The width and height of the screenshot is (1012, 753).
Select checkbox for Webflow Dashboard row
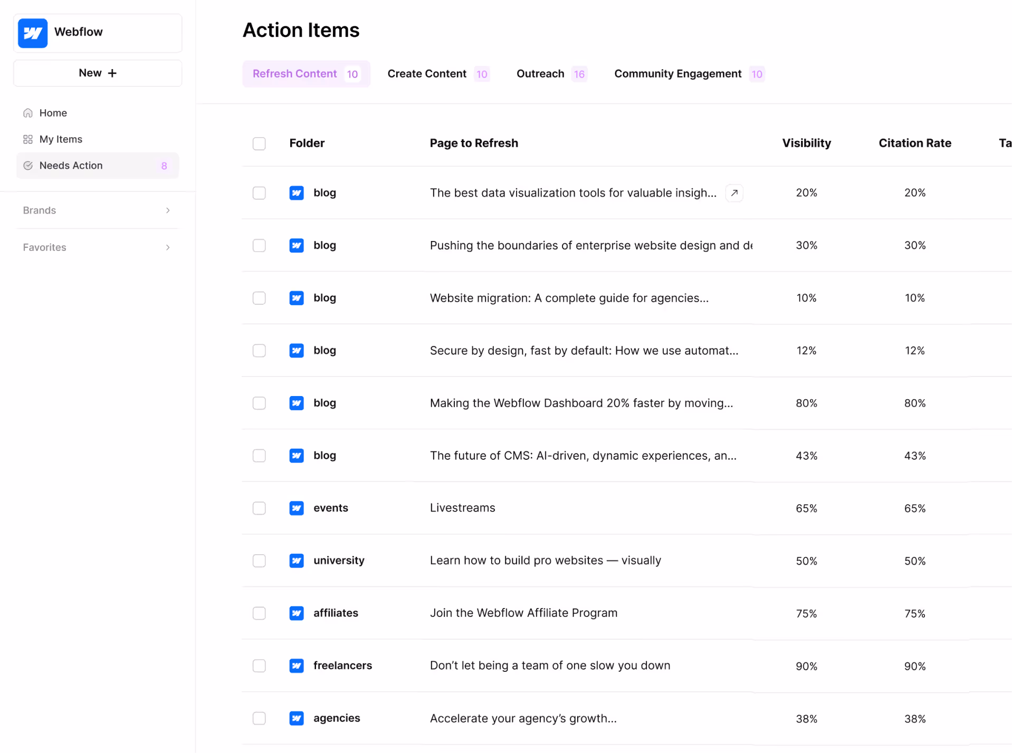259,403
